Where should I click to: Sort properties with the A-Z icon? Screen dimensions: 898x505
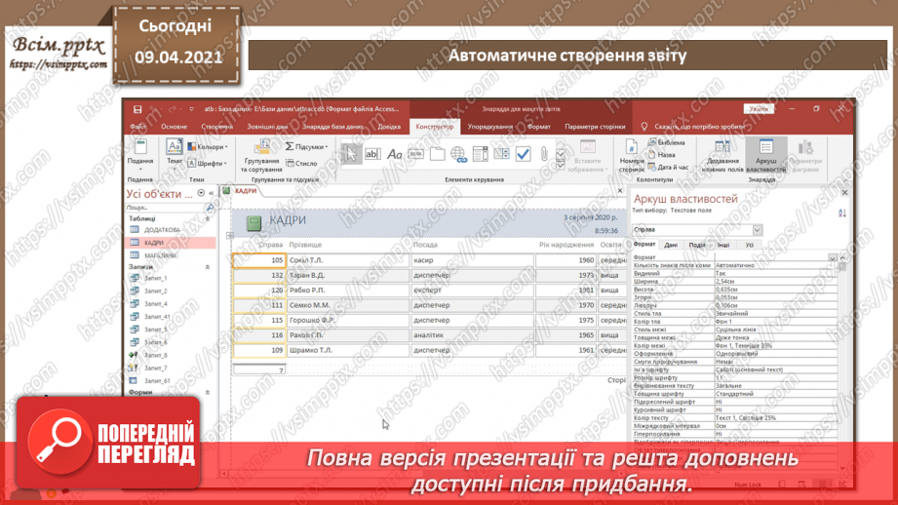(841, 212)
